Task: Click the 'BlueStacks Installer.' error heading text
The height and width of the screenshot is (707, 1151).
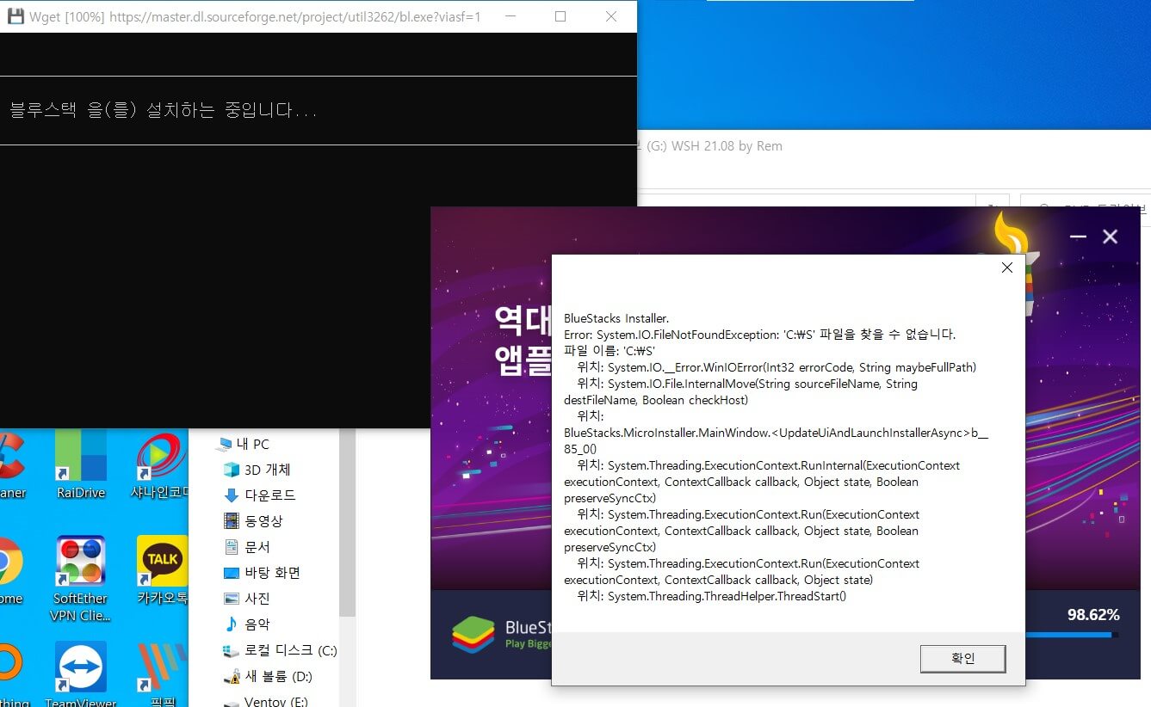Action: 616,318
